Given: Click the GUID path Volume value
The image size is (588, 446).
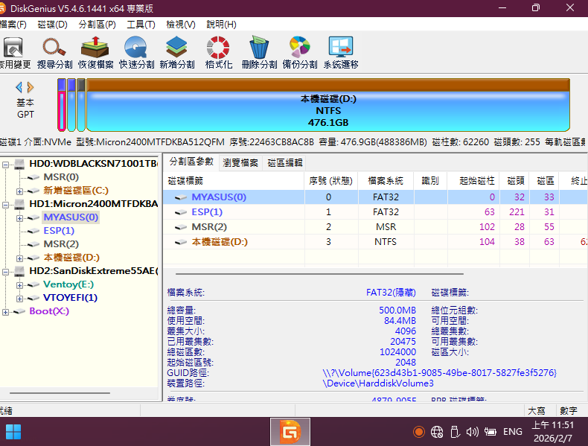Looking at the screenshot, I should (439, 373).
